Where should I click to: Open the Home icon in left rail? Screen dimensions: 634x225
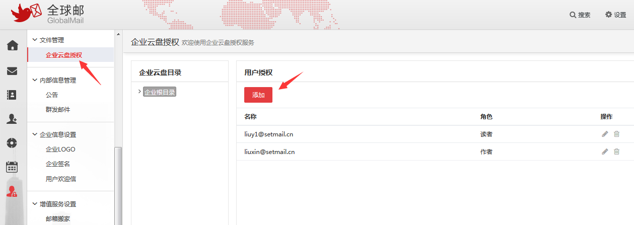click(x=12, y=46)
